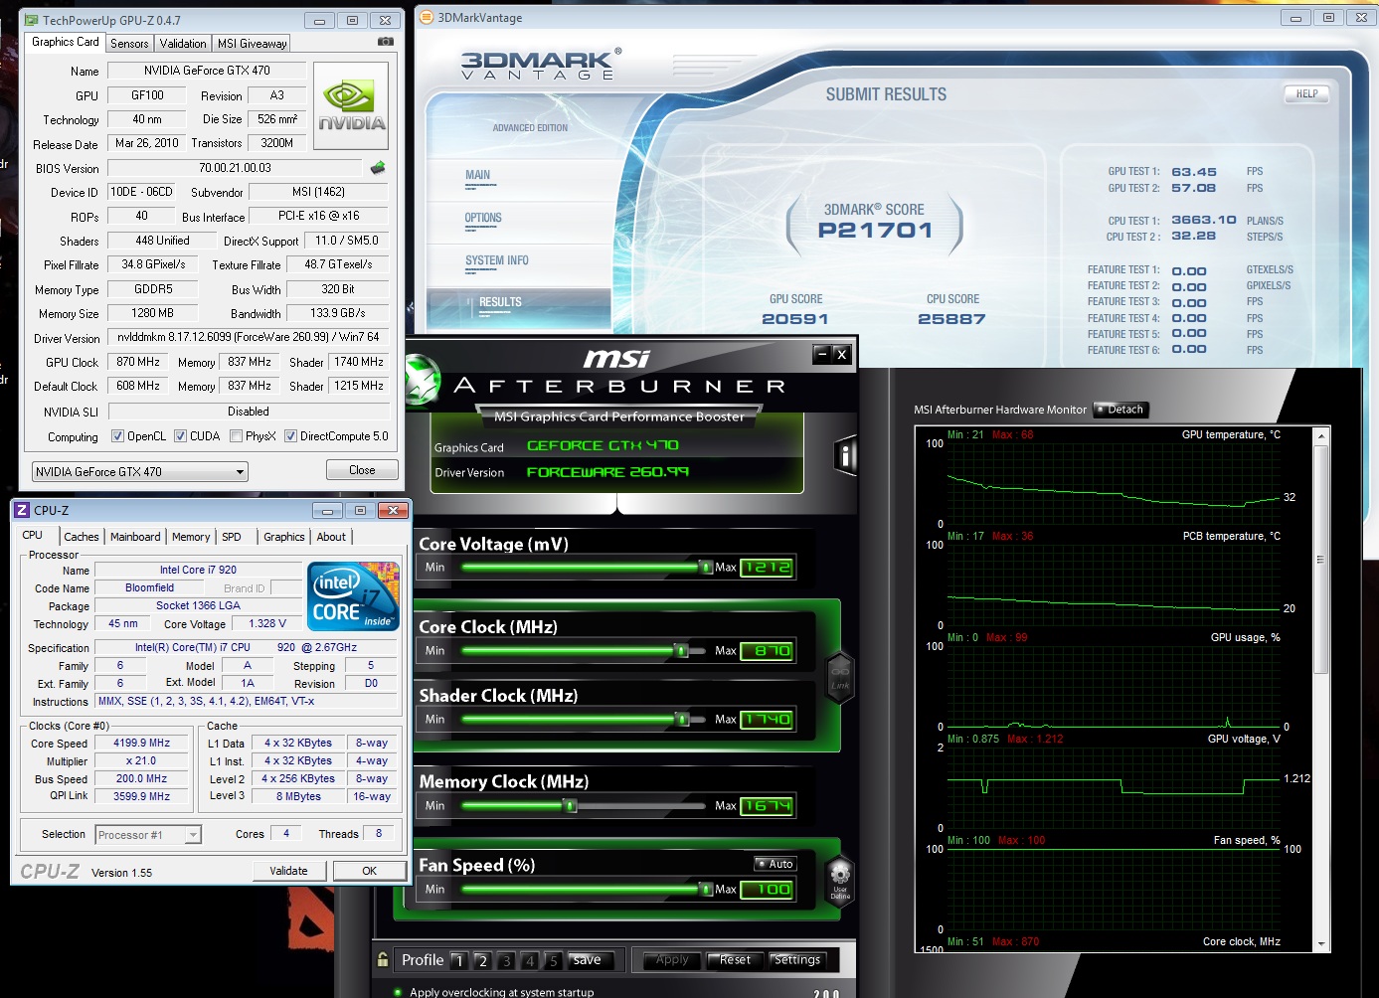Viewport: 1379px width, 998px height.
Task: Click the Core Clock value field 870
Action: tap(768, 651)
